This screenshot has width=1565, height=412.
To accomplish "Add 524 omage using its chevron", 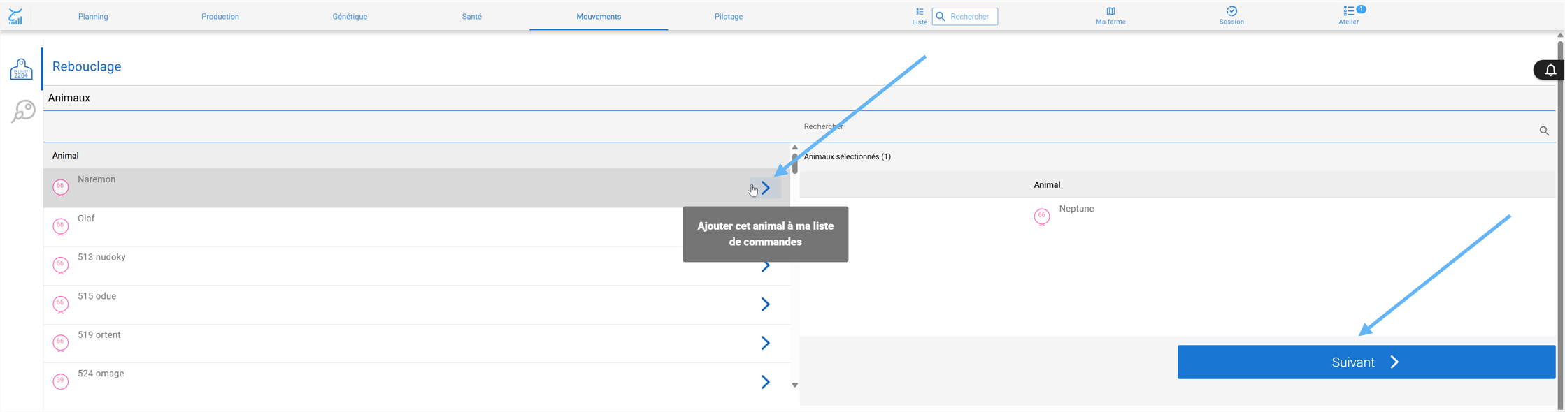I will (766, 382).
